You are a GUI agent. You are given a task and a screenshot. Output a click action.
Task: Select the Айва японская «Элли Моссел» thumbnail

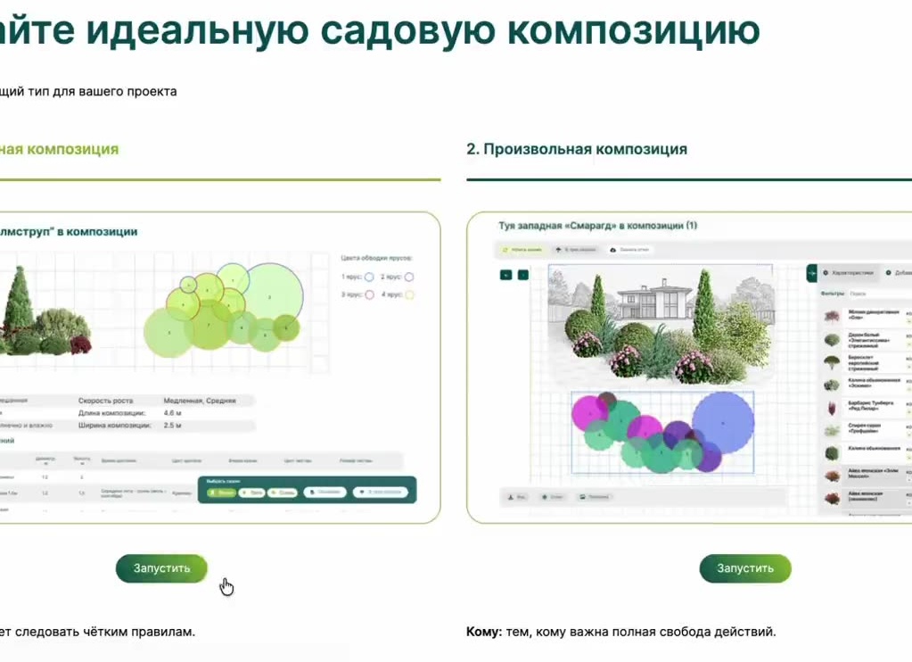click(832, 476)
